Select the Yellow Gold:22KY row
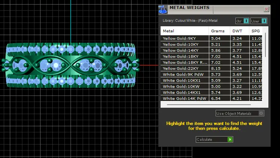The height and width of the screenshot is (158, 280). click(211, 68)
